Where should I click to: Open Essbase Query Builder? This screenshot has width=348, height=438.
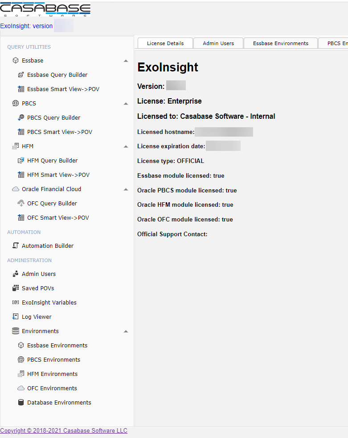click(57, 75)
